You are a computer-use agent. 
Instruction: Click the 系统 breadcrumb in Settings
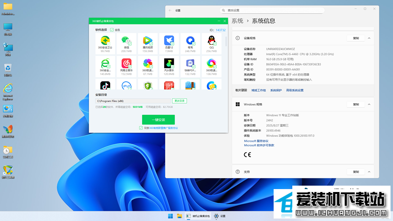click(x=237, y=21)
